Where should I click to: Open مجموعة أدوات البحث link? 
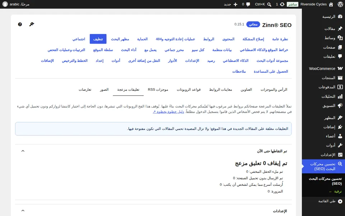[x=272, y=60]
